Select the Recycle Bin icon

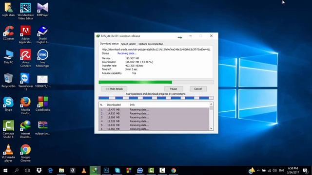[8, 80]
